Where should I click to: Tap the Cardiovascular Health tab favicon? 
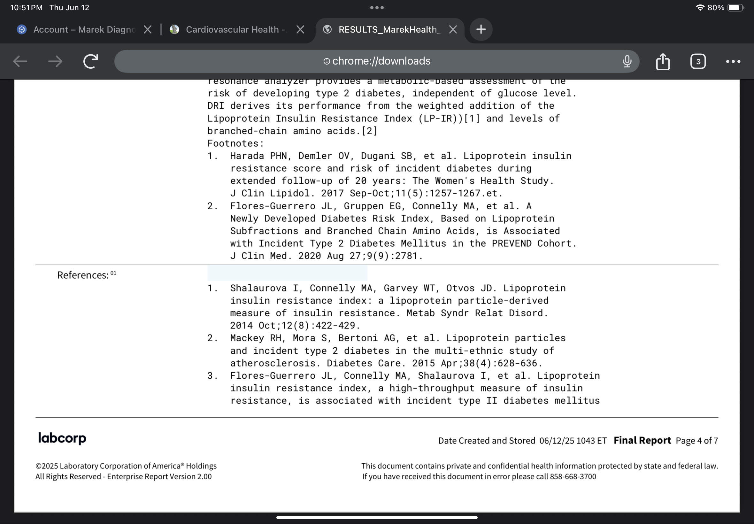pos(174,29)
